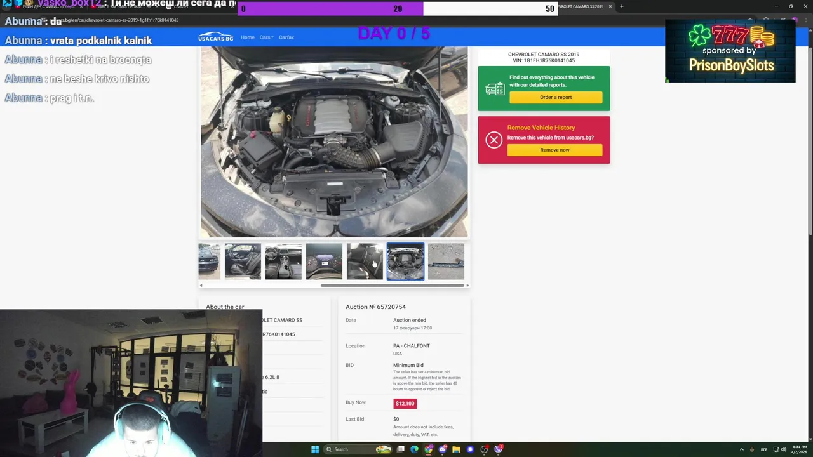This screenshot has height=457, width=813.
Task: Open Task View from the taskbar
Action: [x=401, y=449]
